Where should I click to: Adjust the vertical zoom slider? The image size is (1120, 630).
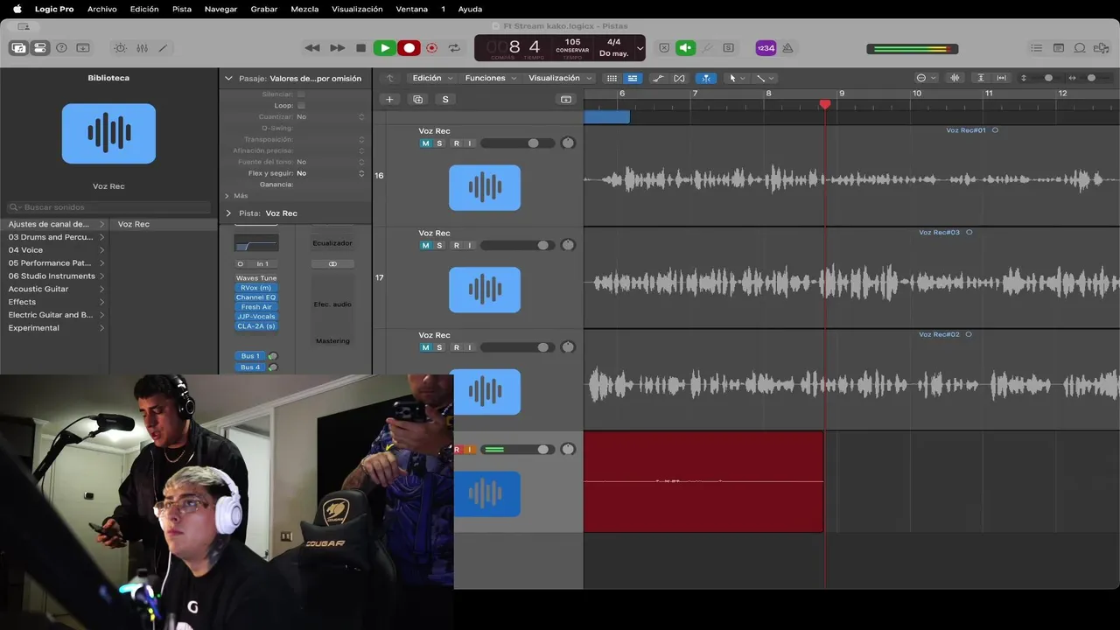pos(1048,78)
